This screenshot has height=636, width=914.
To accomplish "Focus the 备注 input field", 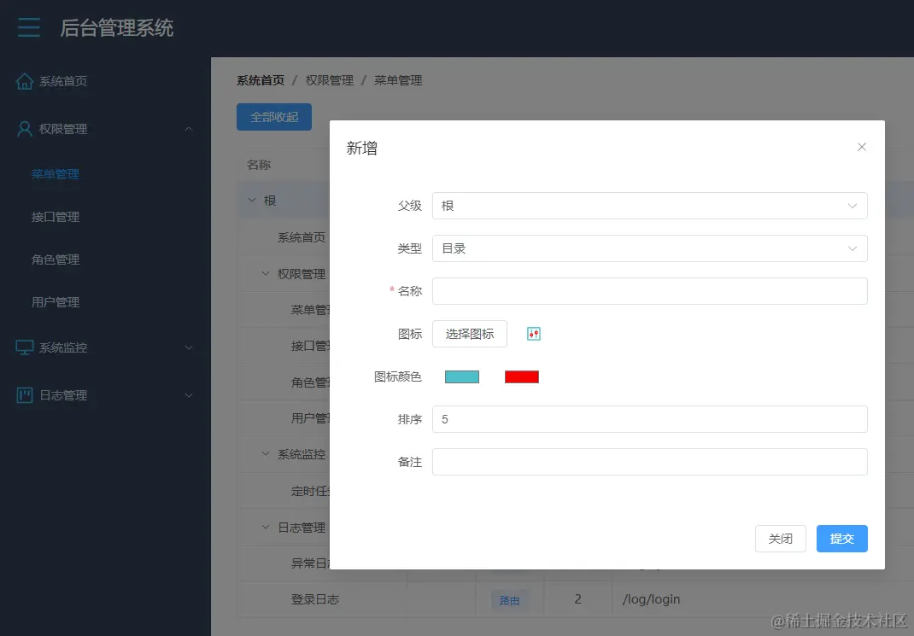I will 649,462.
